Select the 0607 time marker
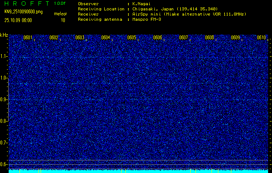Viewport: 272px width, 173px height. pyautogui.click(x=183, y=38)
